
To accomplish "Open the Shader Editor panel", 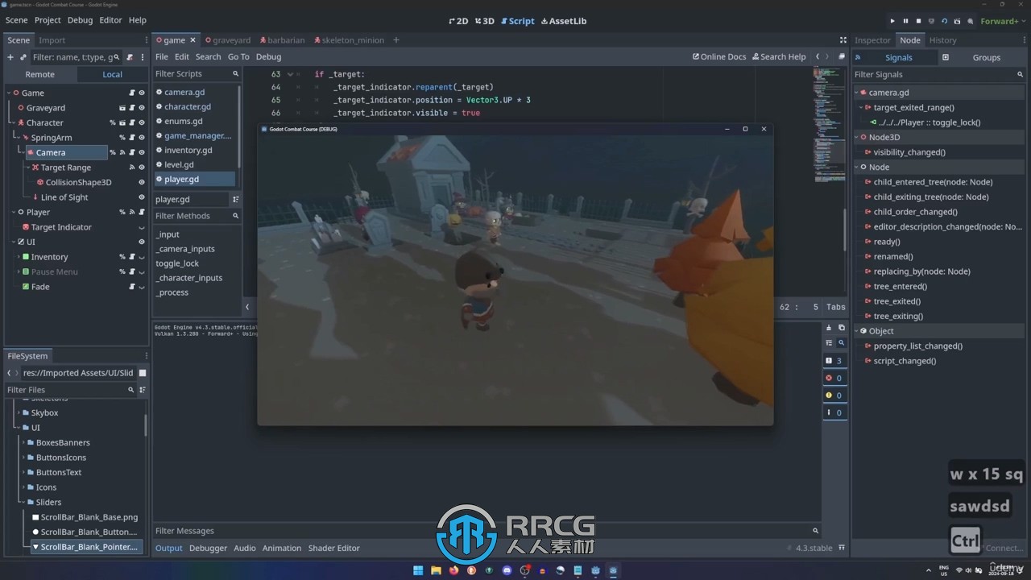I will click(x=333, y=548).
